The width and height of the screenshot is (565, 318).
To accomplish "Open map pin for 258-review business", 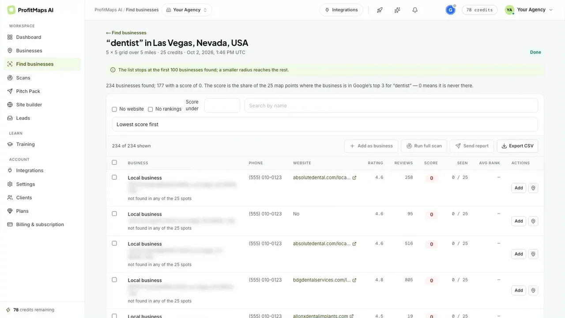I will [533, 188].
